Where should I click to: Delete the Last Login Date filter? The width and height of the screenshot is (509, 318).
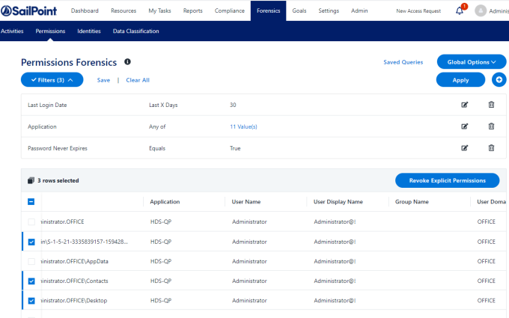491,105
